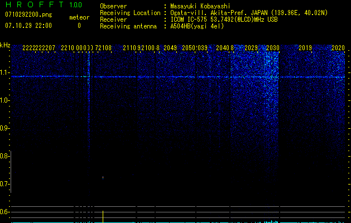Click the 2020 time label

tap(338, 48)
